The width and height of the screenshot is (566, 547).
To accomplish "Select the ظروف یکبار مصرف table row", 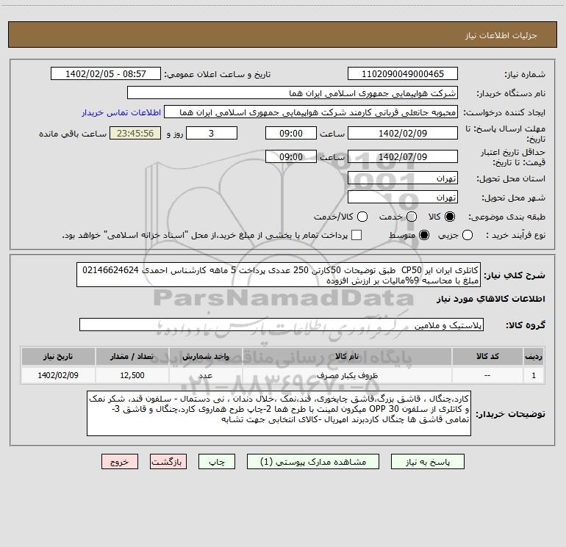I will [283, 375].
